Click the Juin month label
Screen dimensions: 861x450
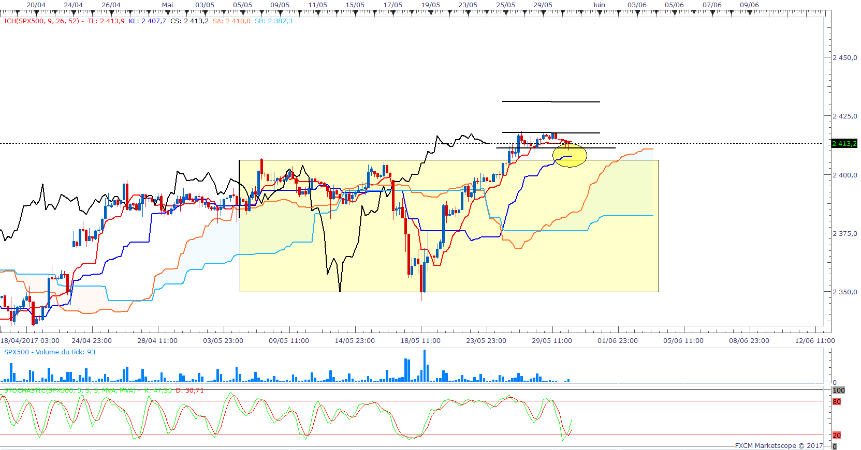599,5
